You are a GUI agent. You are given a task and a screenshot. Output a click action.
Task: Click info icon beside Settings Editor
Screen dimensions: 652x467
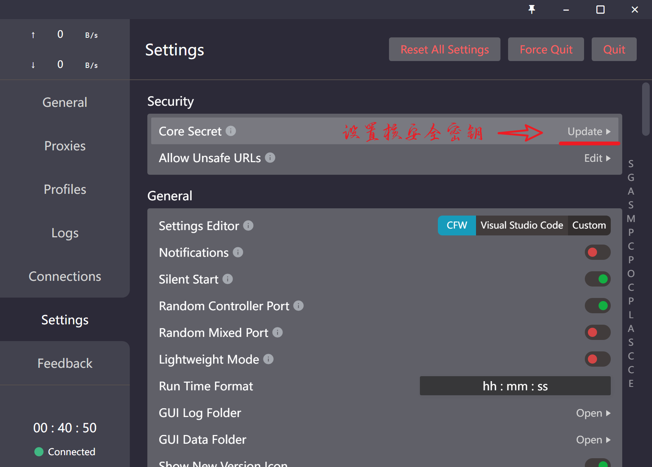248,226
